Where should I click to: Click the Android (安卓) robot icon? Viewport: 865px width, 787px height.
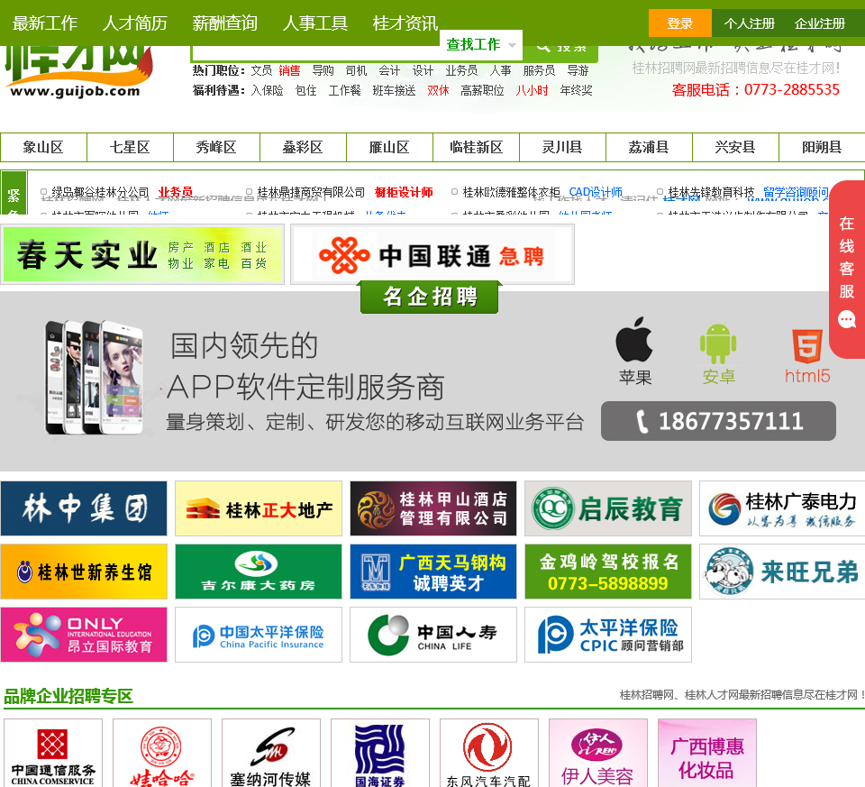point(718,343)
